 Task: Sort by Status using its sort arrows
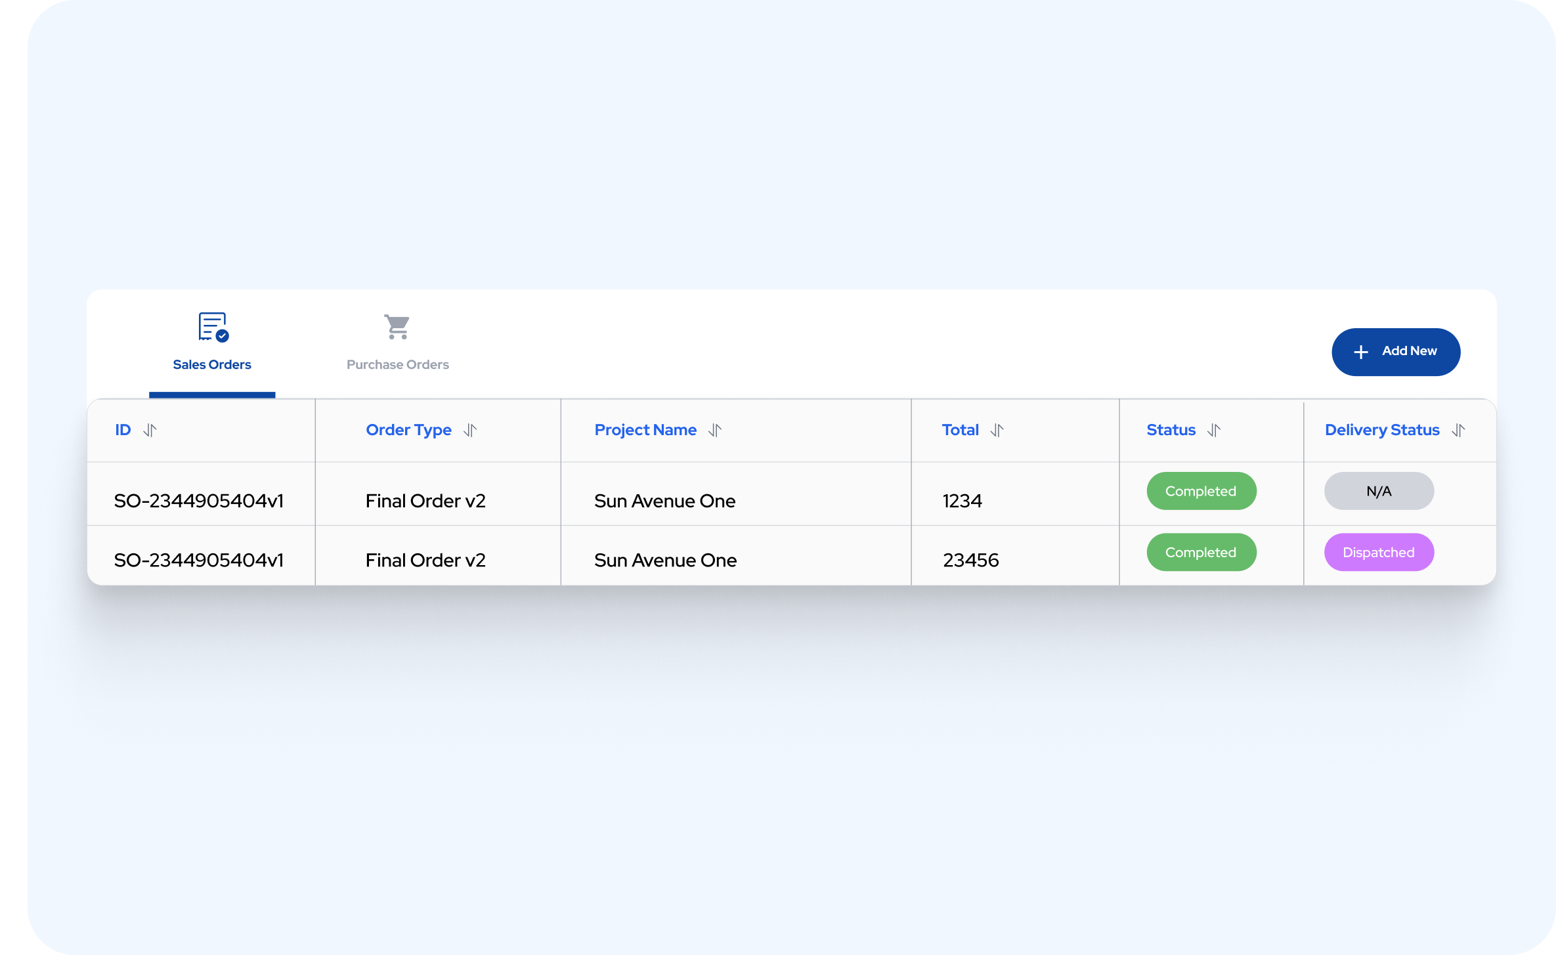coord(1214,431)
